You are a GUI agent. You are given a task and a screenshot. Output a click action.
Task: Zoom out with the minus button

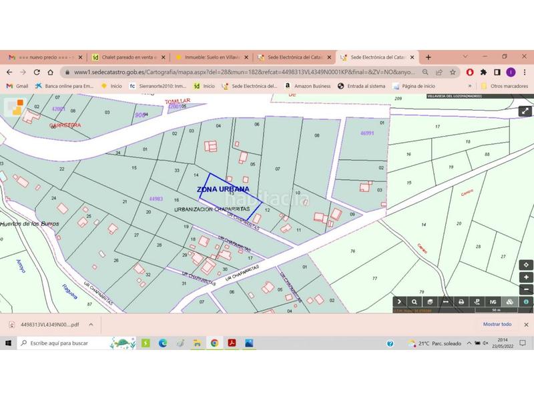pos(527,289)
